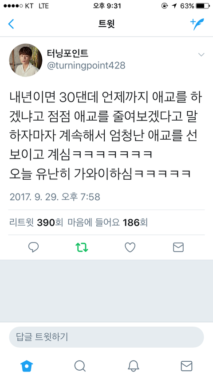Viewport: 213px width, 380px height.
Task: Go back with the left chevron arrow
Action: [11, 24]
